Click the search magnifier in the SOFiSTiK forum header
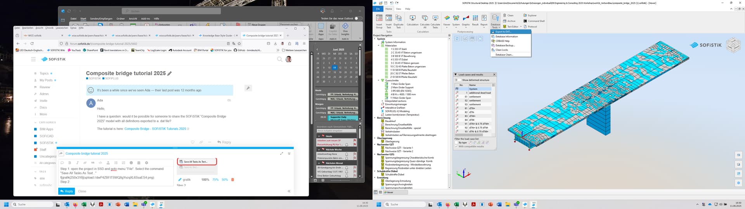This screenshot has height=209, width=745. pyautogui.click(x=279, y=59)
